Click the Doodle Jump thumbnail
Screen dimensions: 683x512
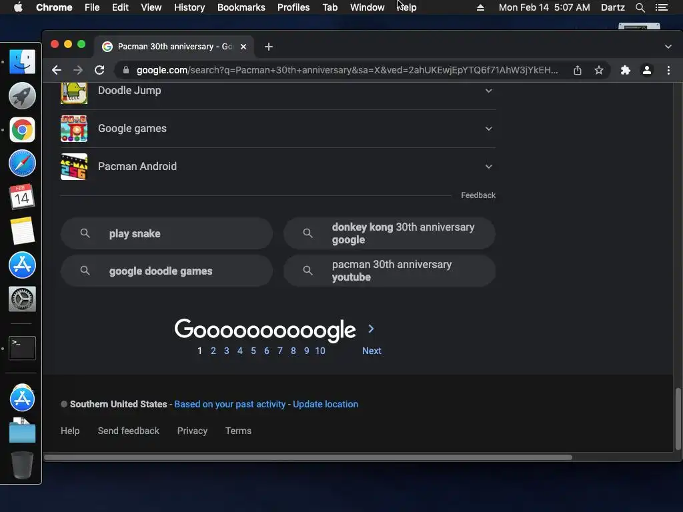(74, 92)
